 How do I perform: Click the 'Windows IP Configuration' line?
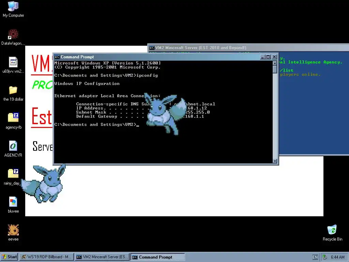pos(87,84)
